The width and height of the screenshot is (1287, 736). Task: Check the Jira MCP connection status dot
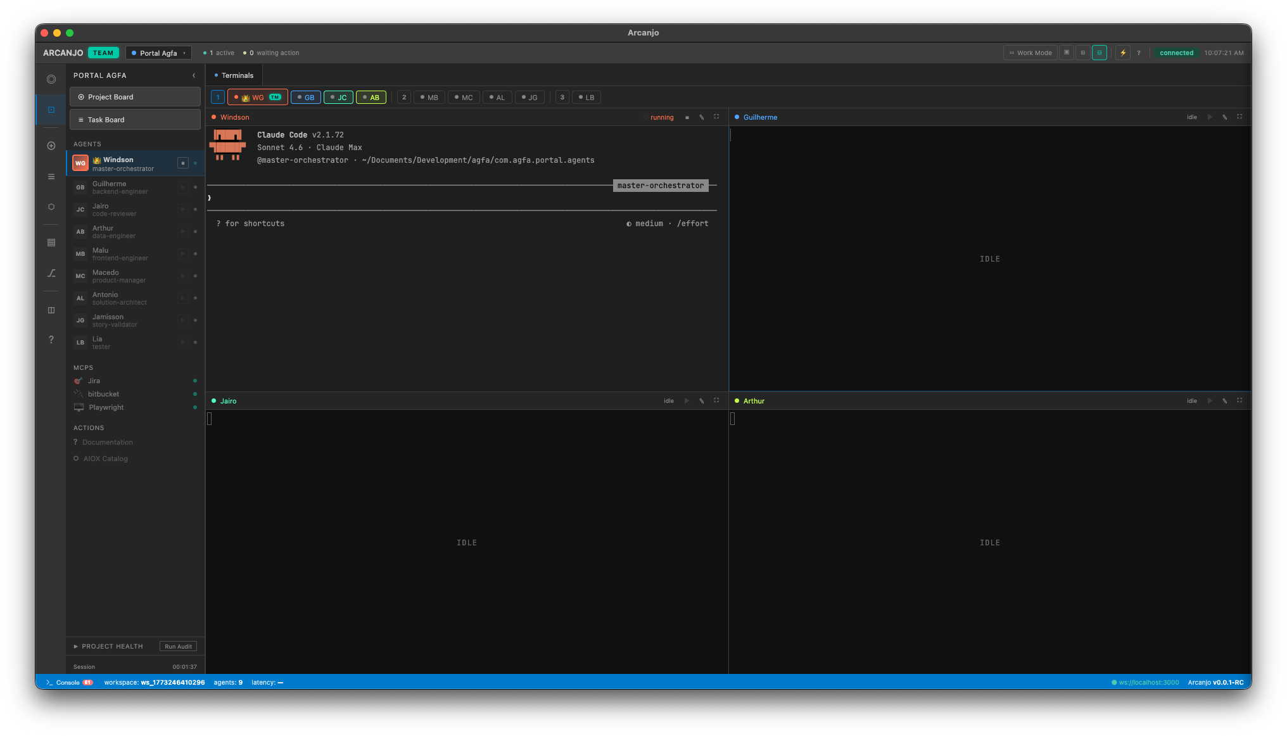point(194,381)
